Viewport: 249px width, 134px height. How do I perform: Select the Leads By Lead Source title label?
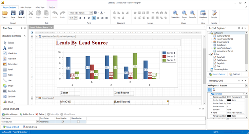pos(118,43)
